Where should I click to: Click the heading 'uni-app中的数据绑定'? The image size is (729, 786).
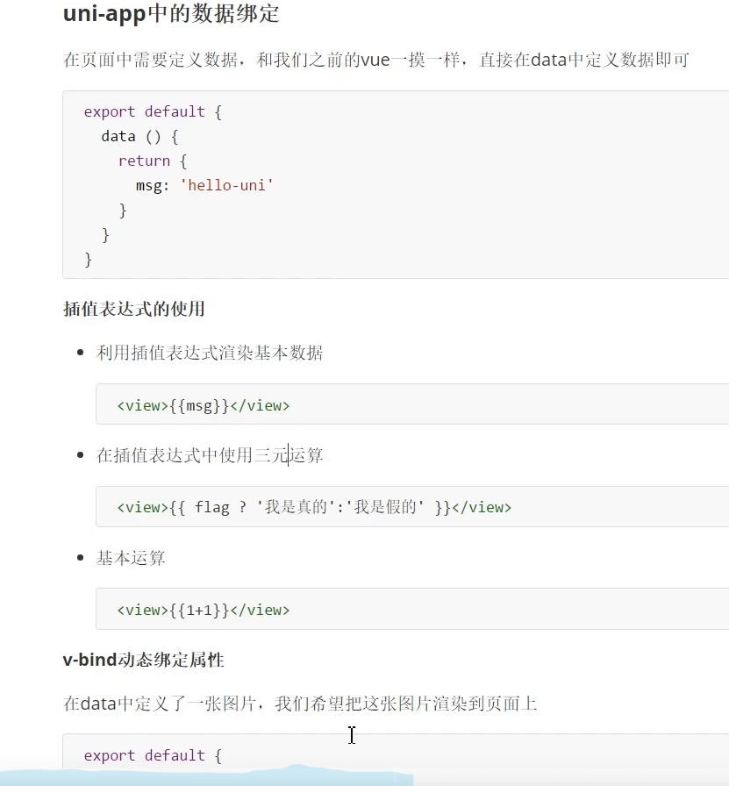(171, 13)
